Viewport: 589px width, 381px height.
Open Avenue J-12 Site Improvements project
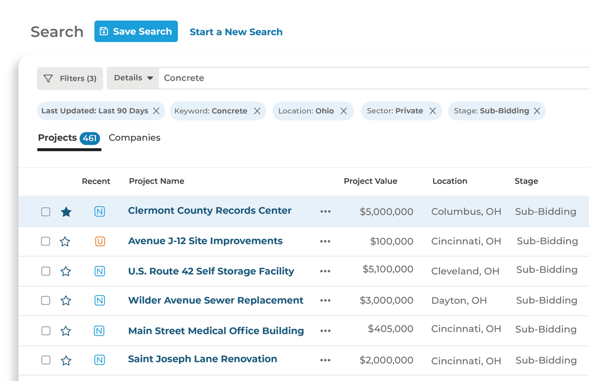[205, 241]
